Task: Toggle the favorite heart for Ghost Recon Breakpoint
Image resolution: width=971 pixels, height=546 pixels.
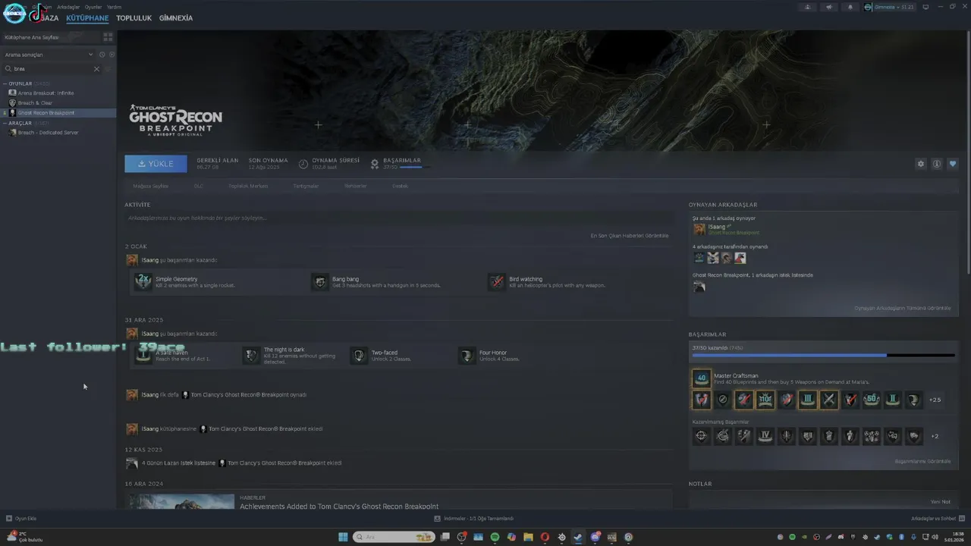Action: [x=953, y=164]
